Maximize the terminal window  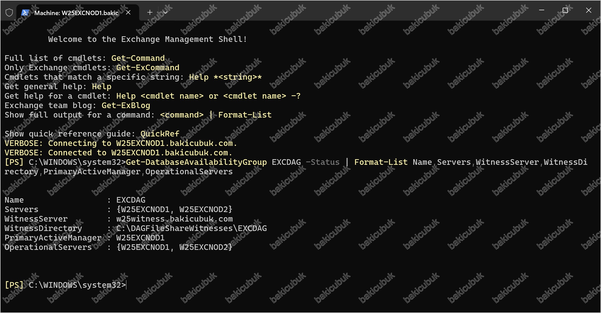[565, 10]
